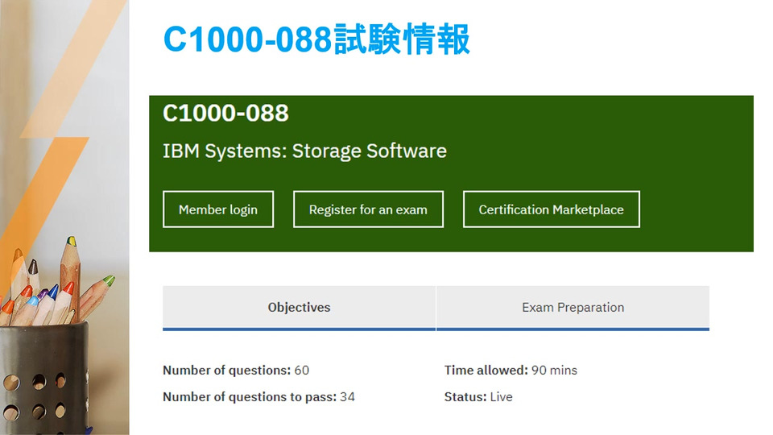Switch to the Objectives tab
Viewport: 773px width, 435px height.
[299, 307]
